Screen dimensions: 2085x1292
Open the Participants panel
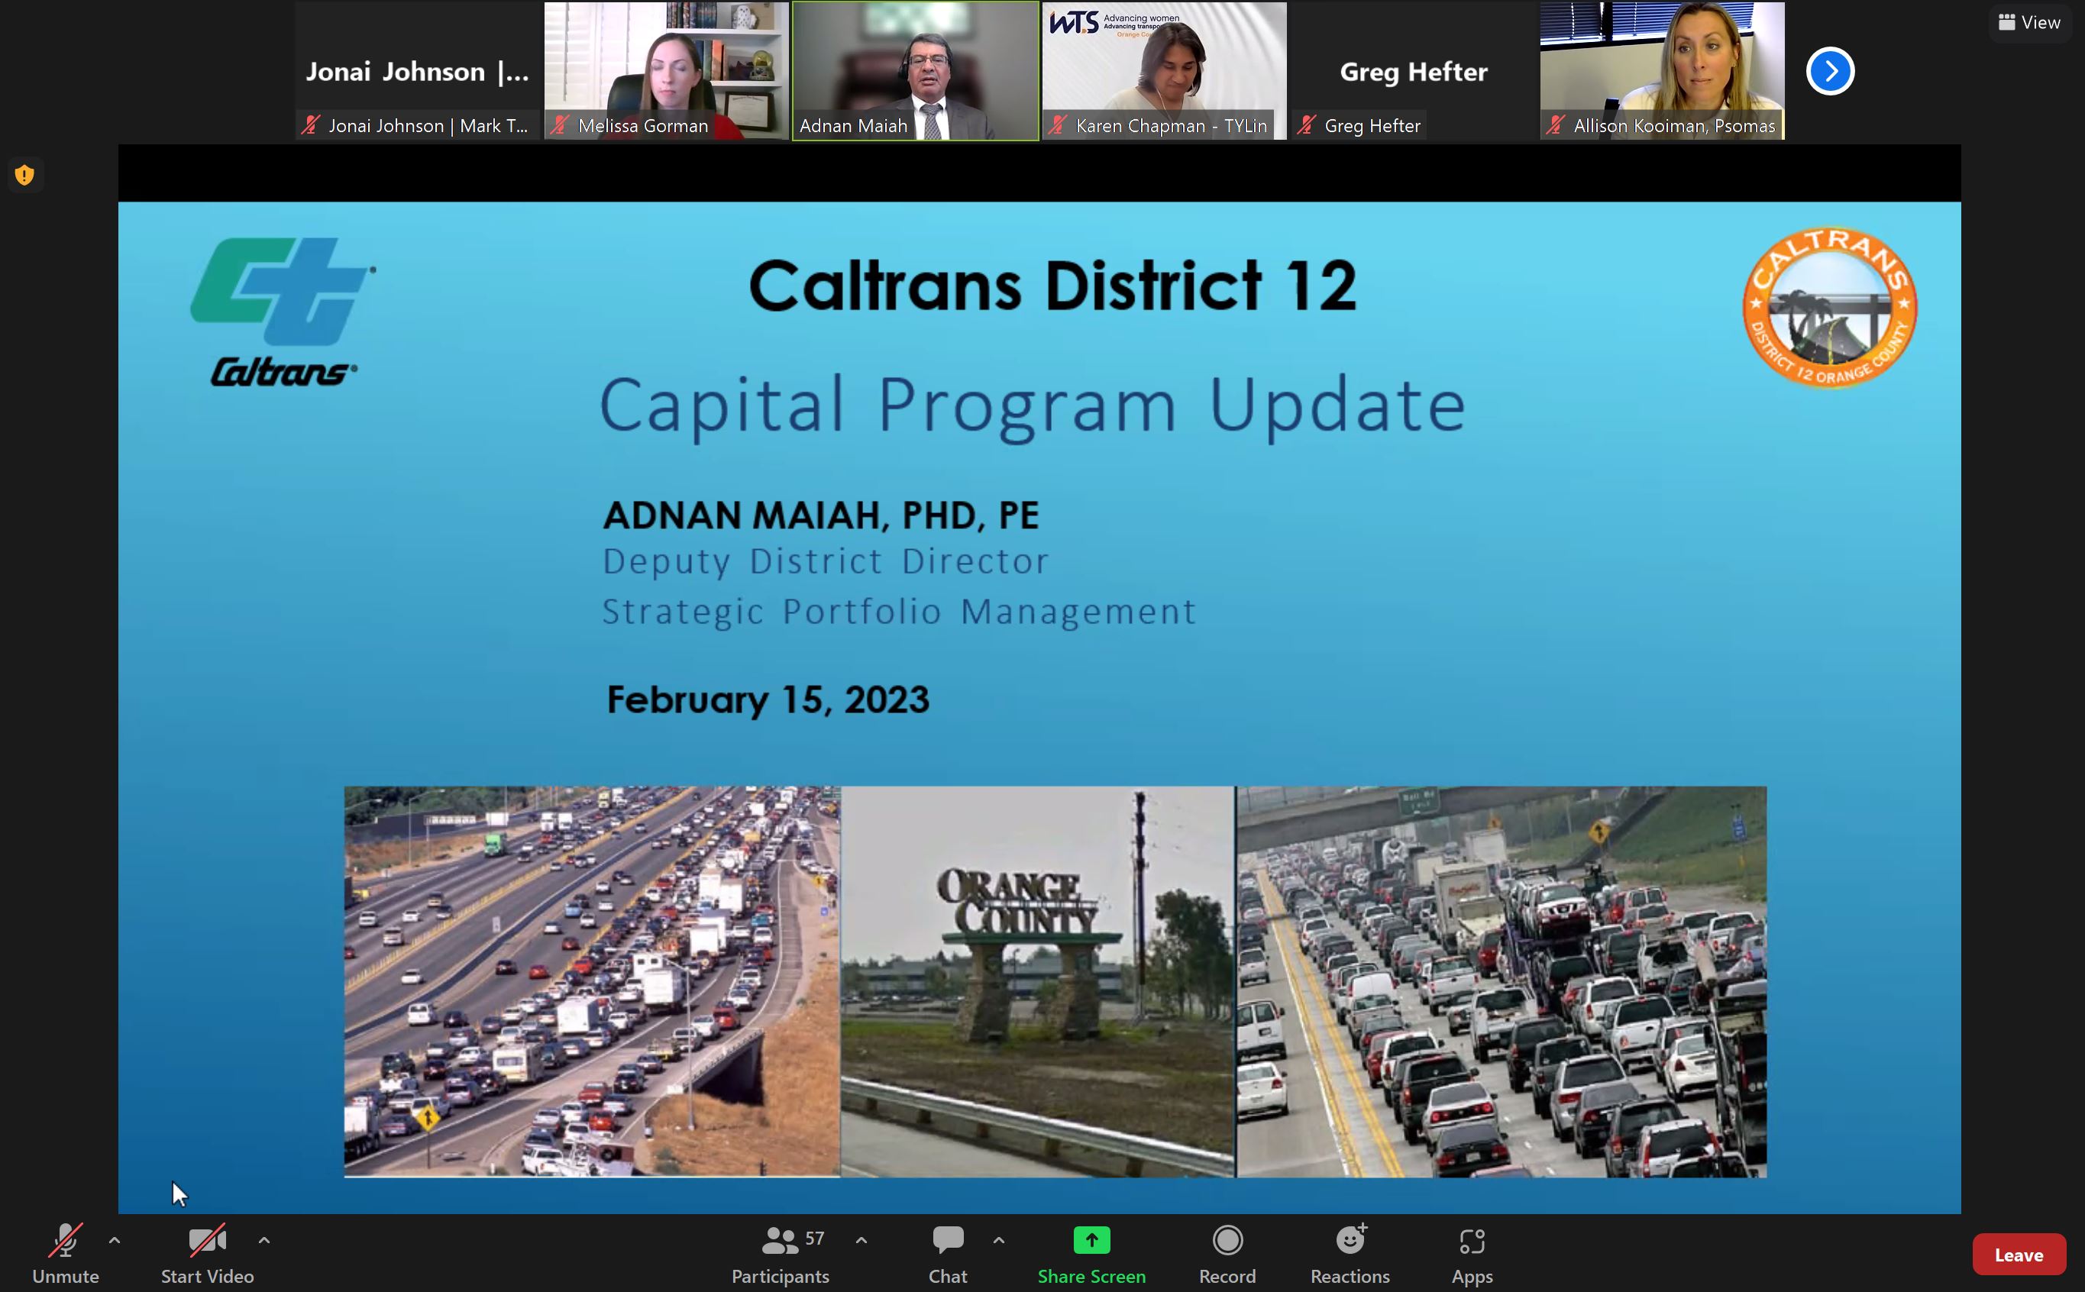click(781, 1253)
